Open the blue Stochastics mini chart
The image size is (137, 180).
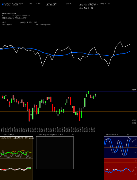(120, 147)
